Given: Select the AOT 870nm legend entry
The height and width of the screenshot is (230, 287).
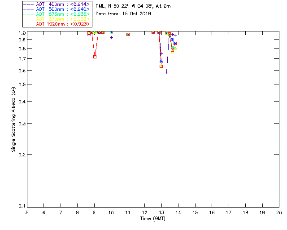Looking at the screenshot, I should coord(57,19).
